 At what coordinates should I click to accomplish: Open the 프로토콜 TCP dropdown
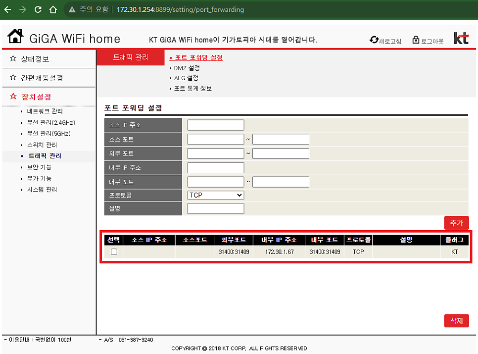coord(216,195)
